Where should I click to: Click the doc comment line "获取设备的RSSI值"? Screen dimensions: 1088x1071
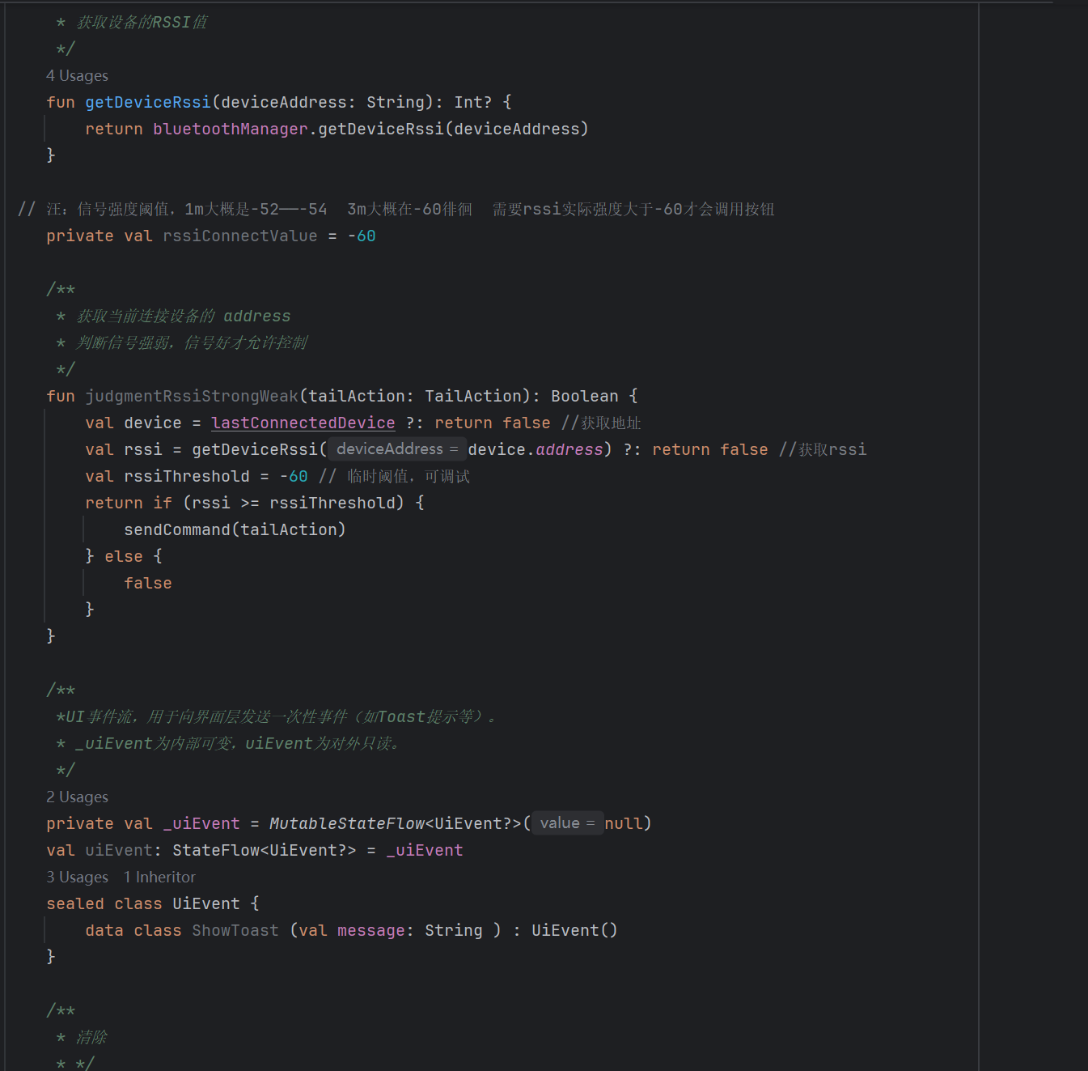click(x=132, y=22)
